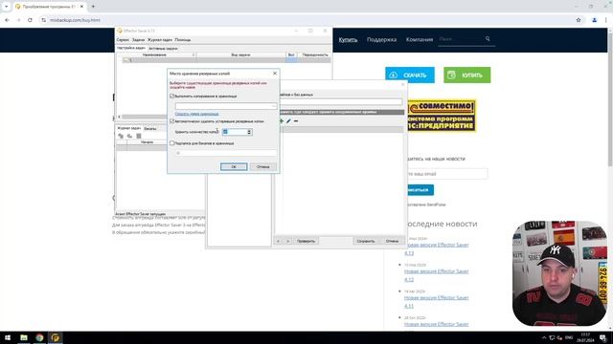Click the minus remove icon in task dialog
Viewport: 613px width, 344px height.
pyautogui.click(x=296, y=121)
